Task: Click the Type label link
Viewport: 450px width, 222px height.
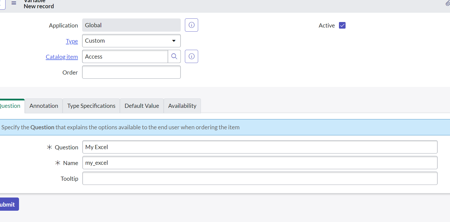Action: coord(72,41)
